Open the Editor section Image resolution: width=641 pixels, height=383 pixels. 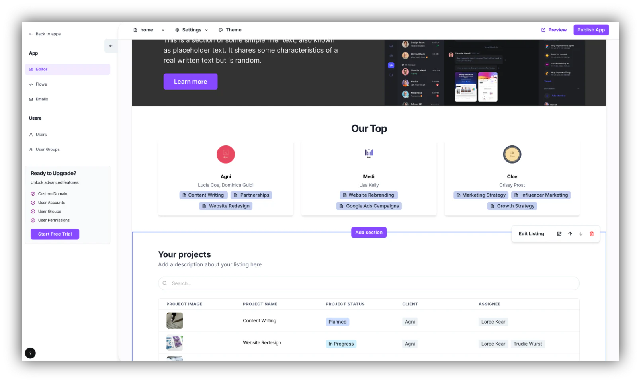click(68, 69)
